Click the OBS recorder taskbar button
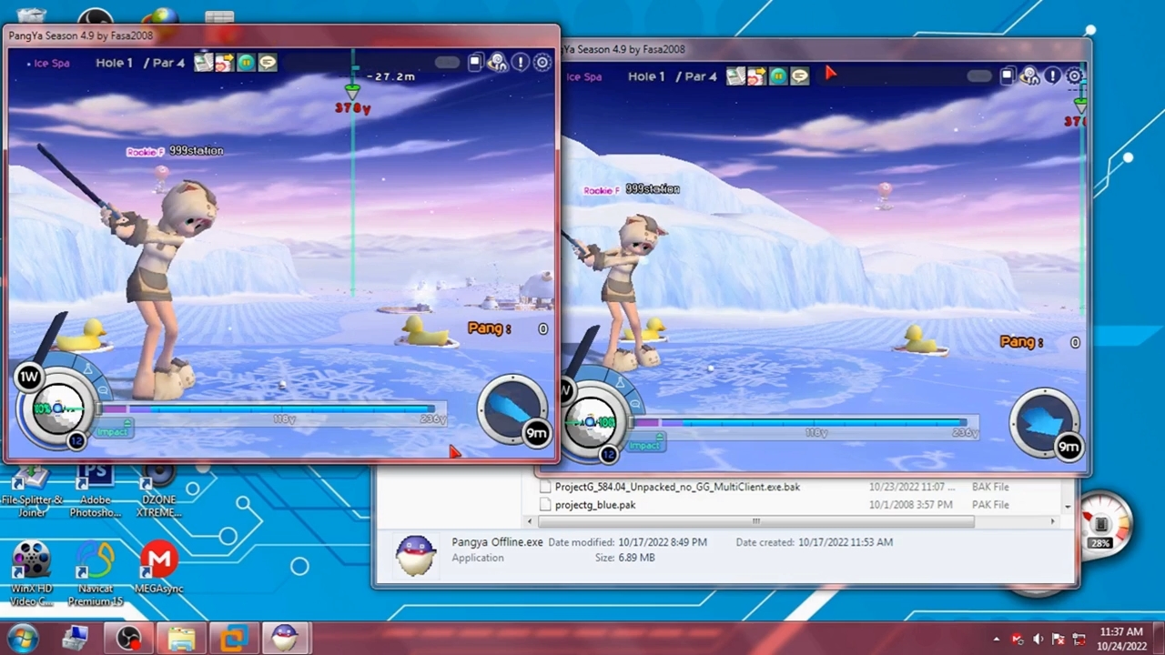 (129, 638)
